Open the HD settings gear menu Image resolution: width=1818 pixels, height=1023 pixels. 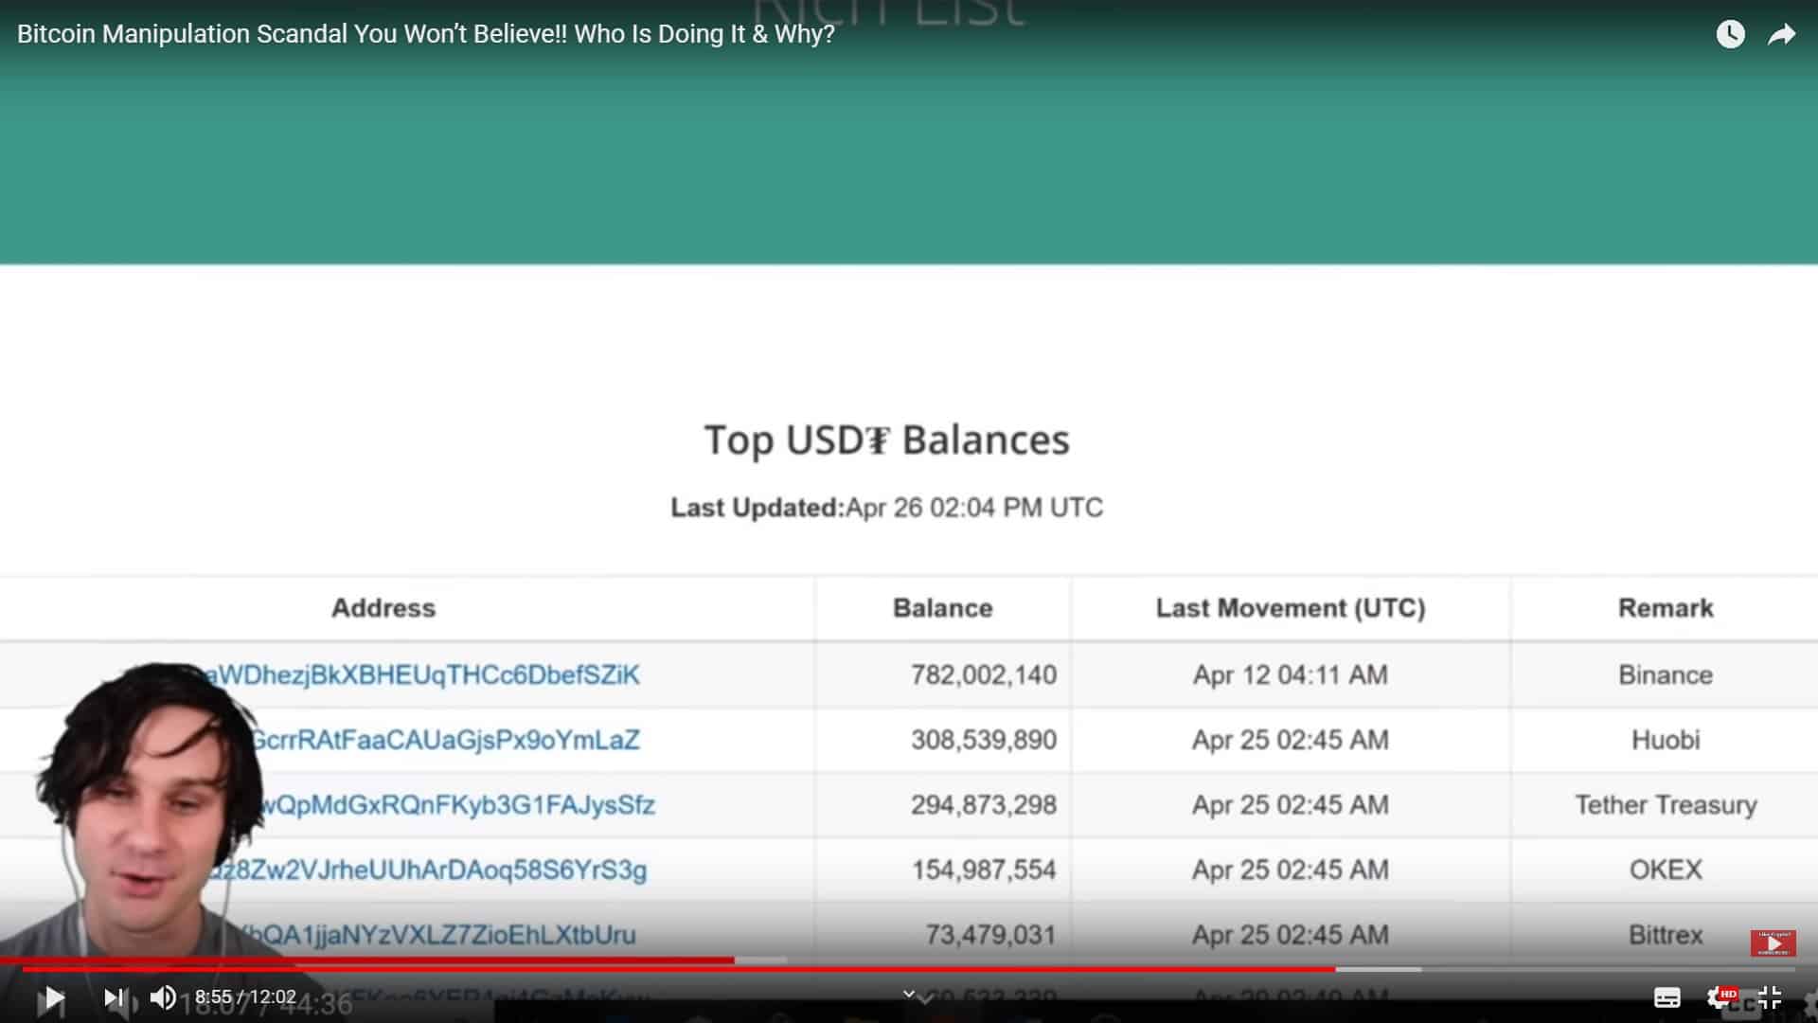[x=1720, y=997]
